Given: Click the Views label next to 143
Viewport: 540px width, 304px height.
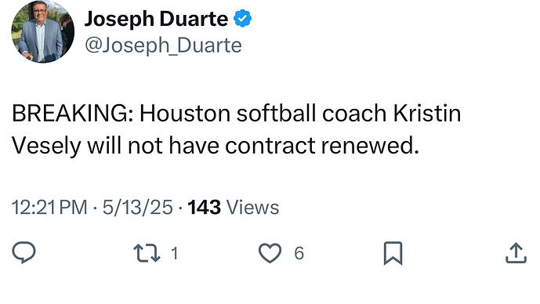Looking at the screenshot, I should 252,208.
